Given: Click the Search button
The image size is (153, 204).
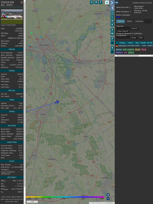Looking at the screenshot, I should (135, 28).
